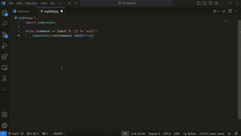241x136 pixels.
Task: Open the Remote Explorer view
Action: tap(5, 68)
